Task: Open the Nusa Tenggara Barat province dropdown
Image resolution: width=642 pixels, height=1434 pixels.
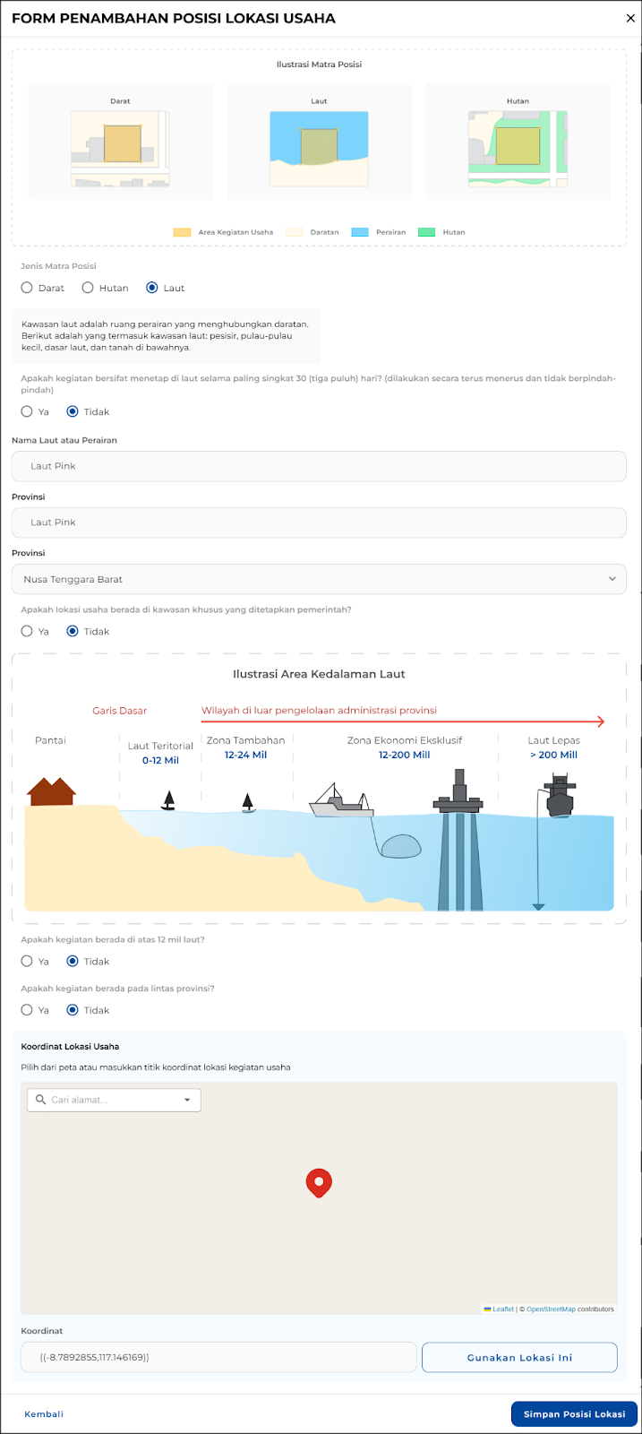Action: point(319,579)
